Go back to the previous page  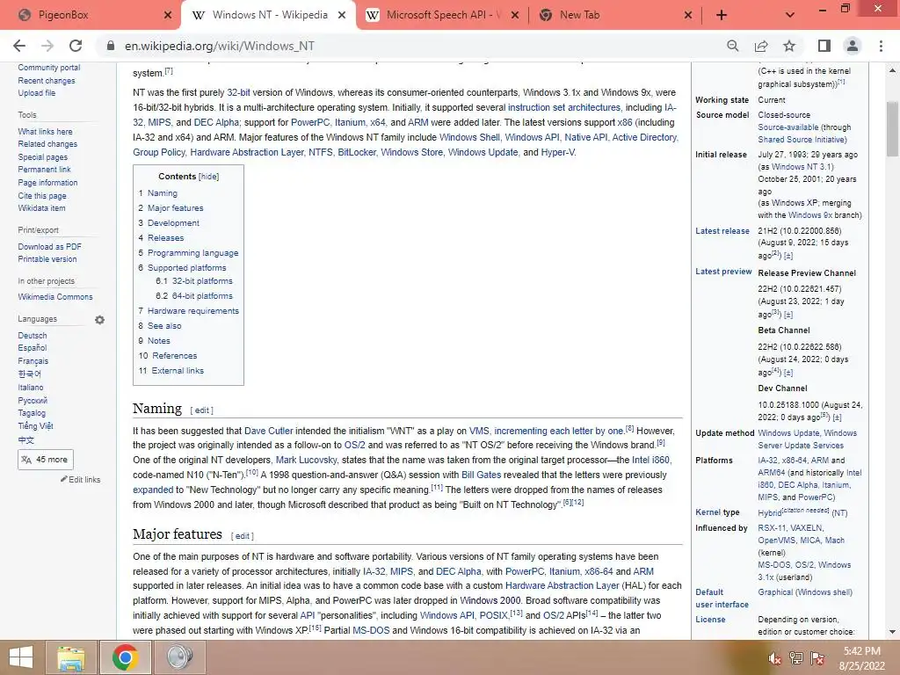(19, 46)
